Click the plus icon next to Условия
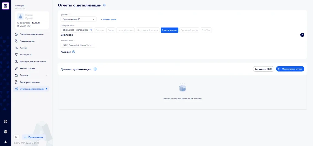Viewport: 313px width, 146px height. 73,52
